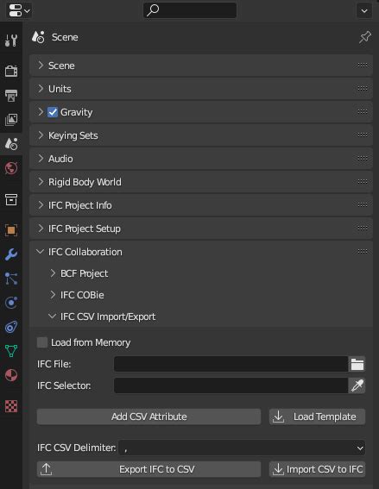Select the Scene properties tab icon
This screenshot has width=379, height=489.
coord(11,144)
